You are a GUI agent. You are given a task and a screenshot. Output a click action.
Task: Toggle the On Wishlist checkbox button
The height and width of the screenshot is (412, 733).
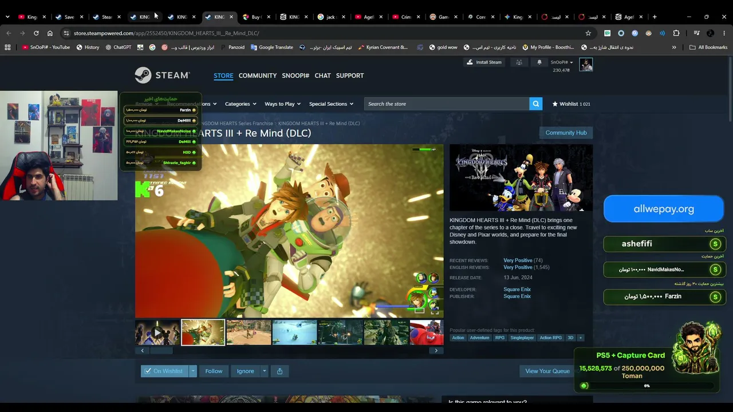(x=165, y=371)
